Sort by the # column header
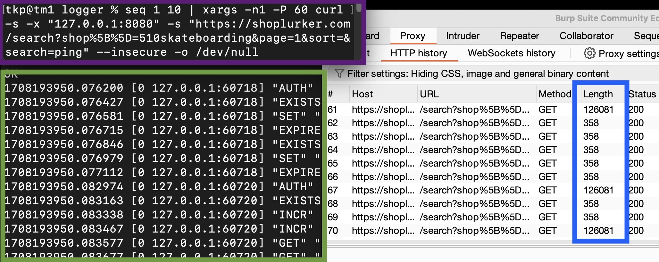The width and height of the screenshot is (659, 262). pos(330,94)
